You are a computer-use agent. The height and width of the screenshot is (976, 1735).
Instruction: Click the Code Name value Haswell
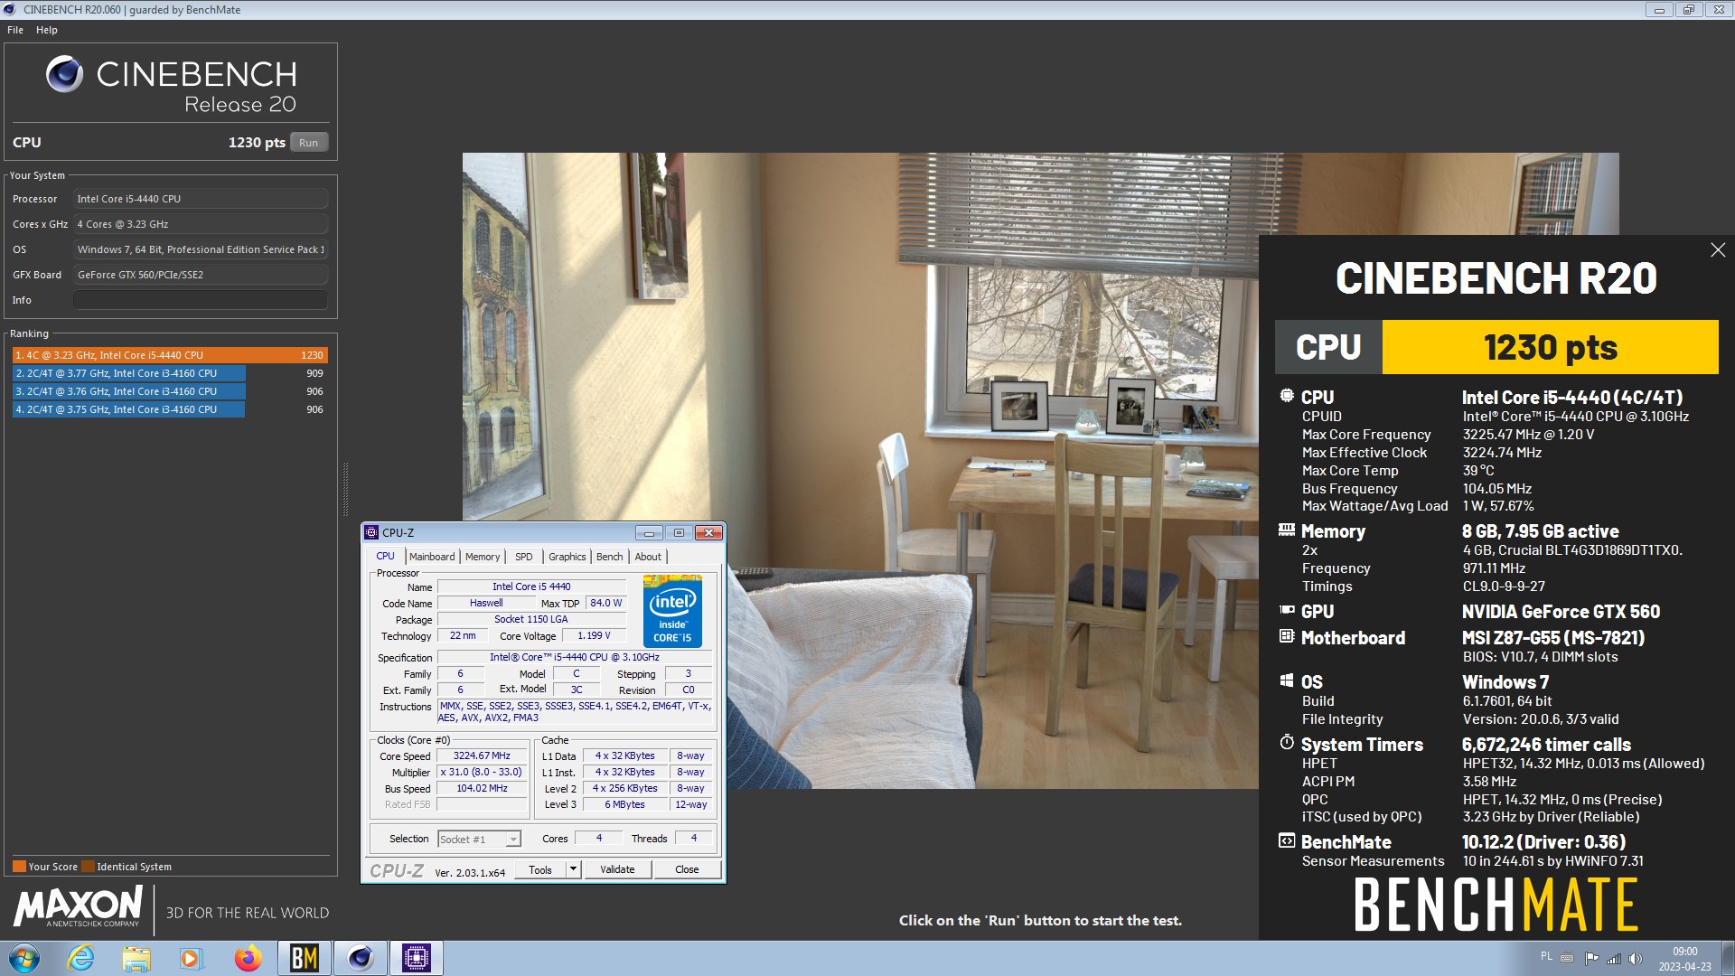click(486, 604)
